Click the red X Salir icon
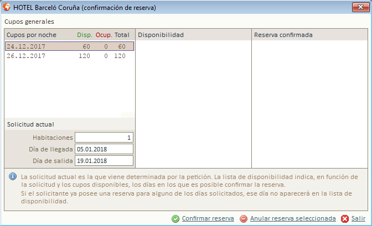 click(x=345, y=219)
